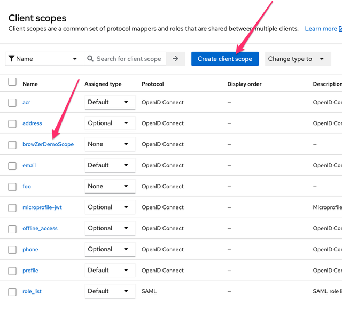Image resolution: width=342 pixels, height=309 pixels.
Task: Change assigned type of browZerDemoScope
Action: coord(110,144)
